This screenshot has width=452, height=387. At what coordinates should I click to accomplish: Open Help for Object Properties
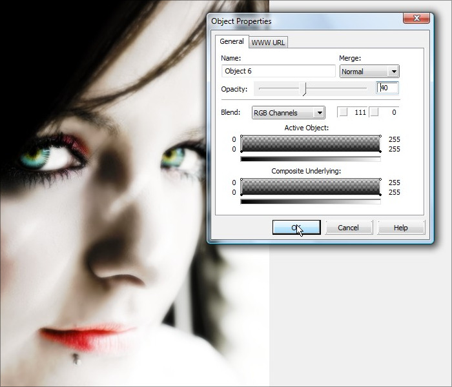[401, 228]
